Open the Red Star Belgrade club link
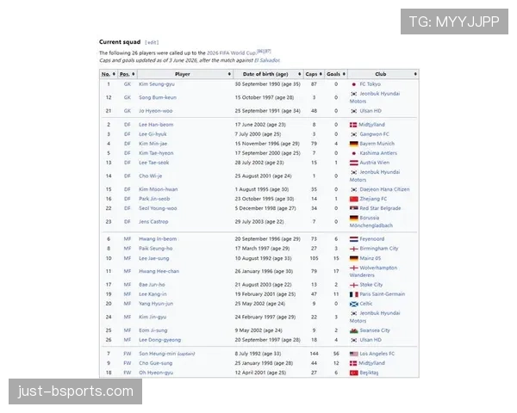This screenshot has height=413, width=517. click(380, 208)
